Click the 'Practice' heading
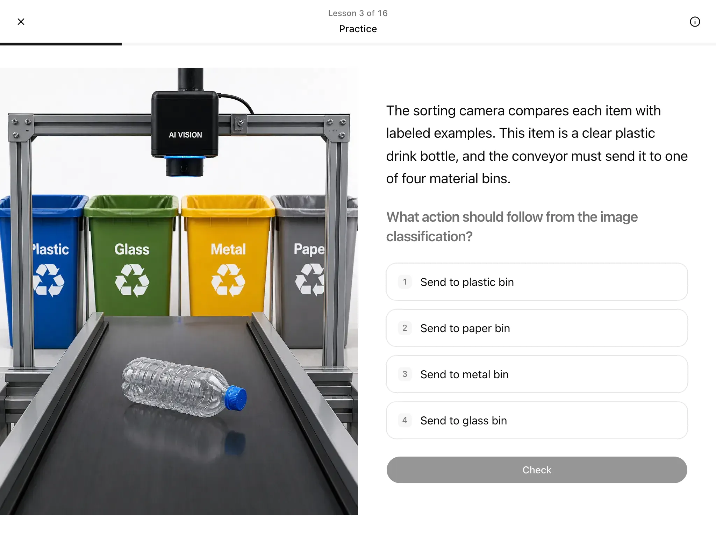The image size is (716, 537). (x=358, y=29)
